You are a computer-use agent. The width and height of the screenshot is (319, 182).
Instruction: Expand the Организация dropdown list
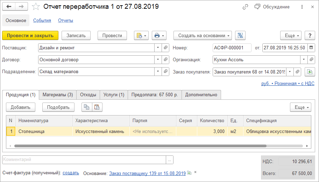304,59
